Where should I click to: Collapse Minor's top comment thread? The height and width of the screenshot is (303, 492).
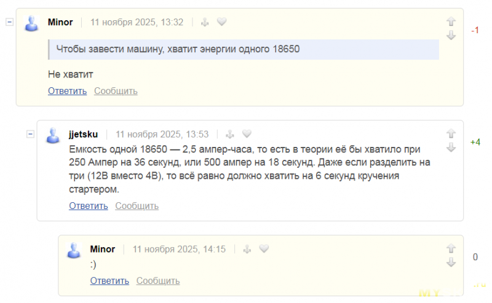9,22
